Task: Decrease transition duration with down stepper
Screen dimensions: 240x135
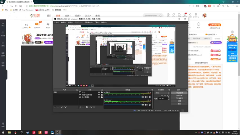Action: point(169,99)
